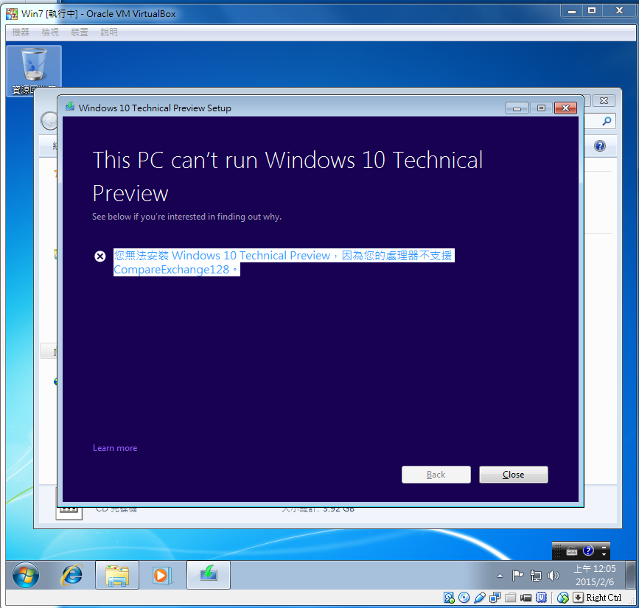Click the 'See below if you're interested' subtitle
Viewport: 639px width, 608px height.
pos(186,217)
